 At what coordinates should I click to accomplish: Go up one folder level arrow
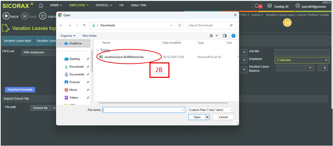84,25
